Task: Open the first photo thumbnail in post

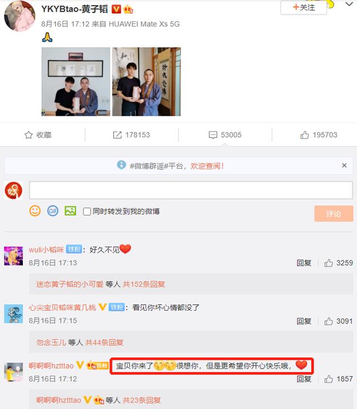Action: tap(76, 82)
